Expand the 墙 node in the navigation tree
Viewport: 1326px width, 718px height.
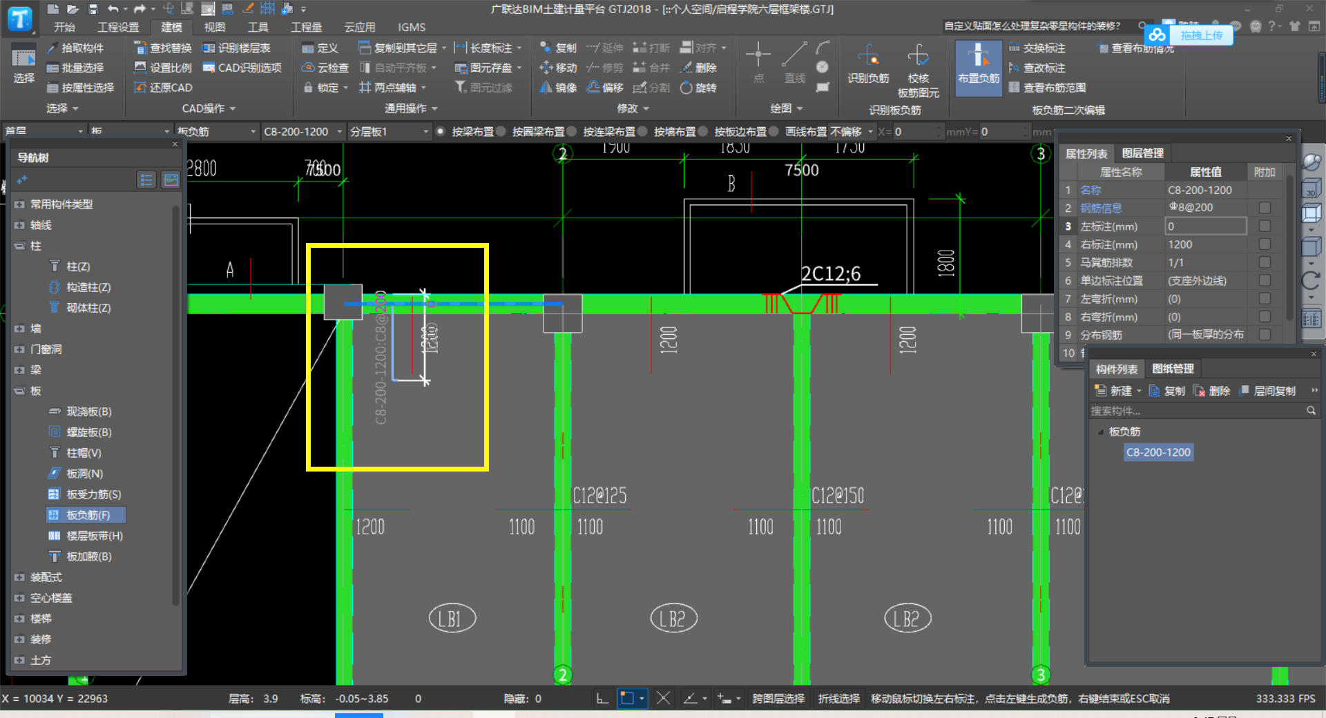[x=19, y=329]
